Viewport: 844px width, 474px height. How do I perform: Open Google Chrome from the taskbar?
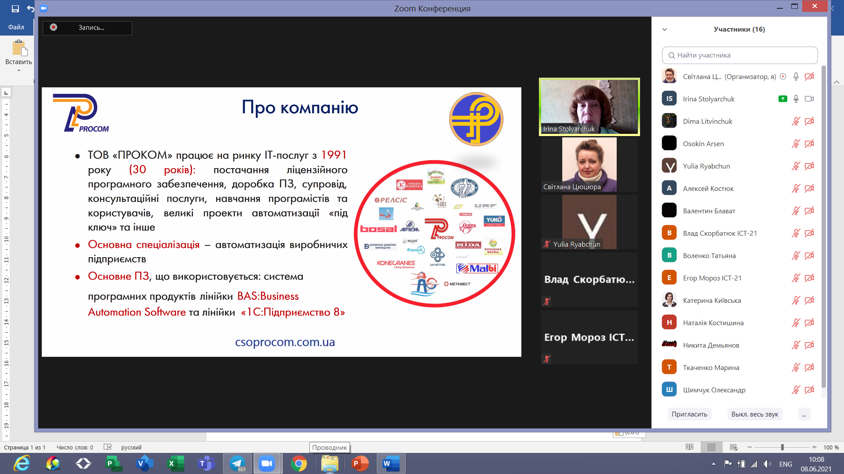point(299,463)
